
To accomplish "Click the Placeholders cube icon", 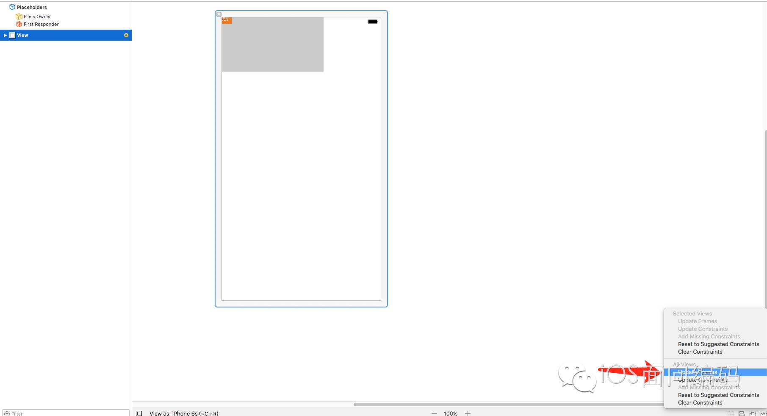I will click(x=12, y=7).
